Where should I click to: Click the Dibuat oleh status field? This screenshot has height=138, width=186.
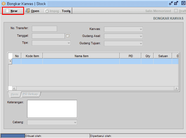click(x=57, y=136)
